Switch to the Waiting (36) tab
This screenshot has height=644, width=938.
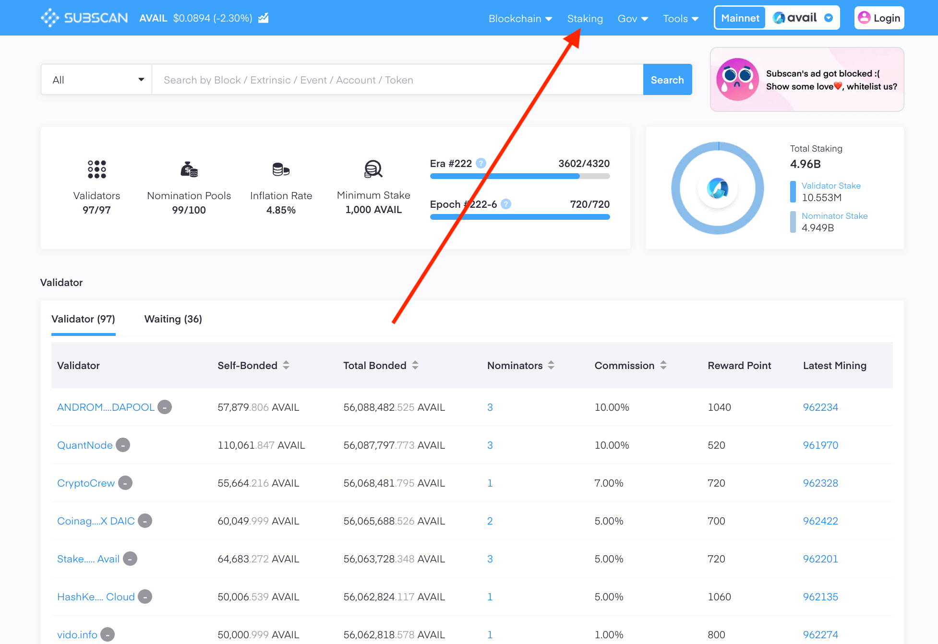coord(173,319)
